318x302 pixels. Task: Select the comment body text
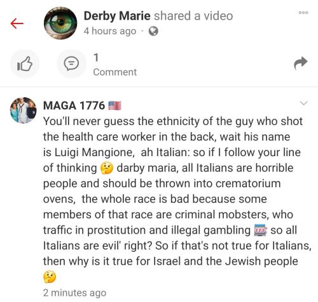click(x=177, y=199)
